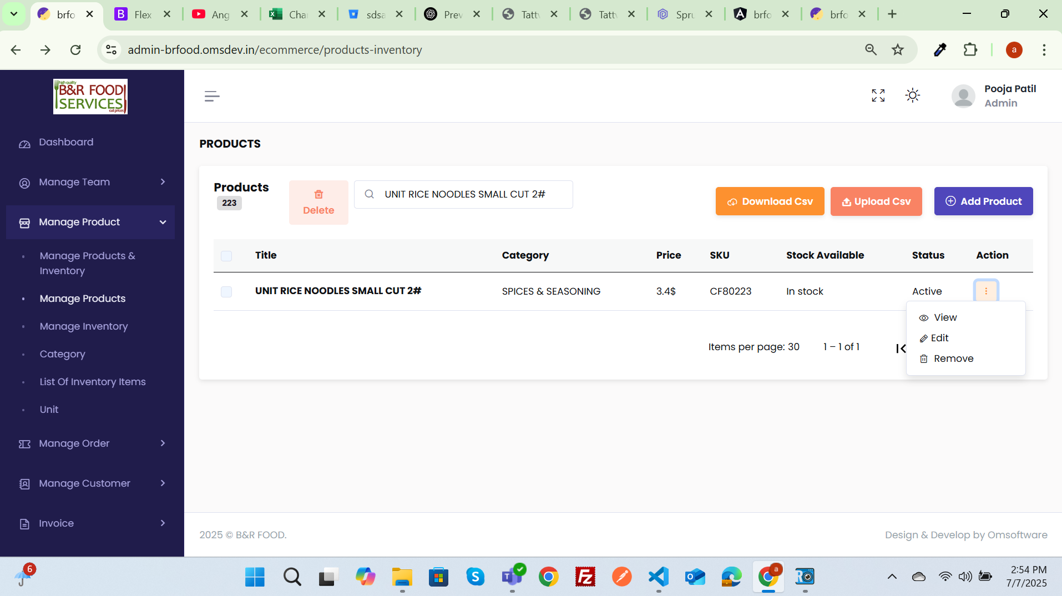Screen dimensions: 1062x596
Task: Click the user profile avatar
Action: coord(963,96)
